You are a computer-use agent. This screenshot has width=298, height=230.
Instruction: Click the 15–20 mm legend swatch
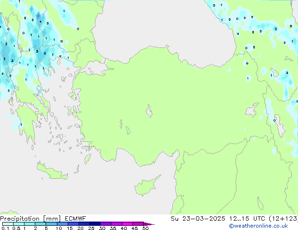(x=73, y=224)
